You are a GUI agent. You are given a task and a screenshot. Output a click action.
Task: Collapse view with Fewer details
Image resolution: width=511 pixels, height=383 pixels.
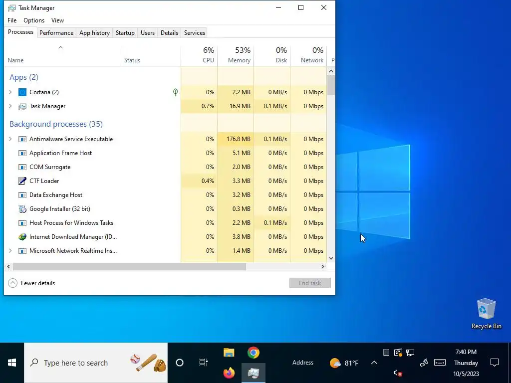[x=31, y=283]
